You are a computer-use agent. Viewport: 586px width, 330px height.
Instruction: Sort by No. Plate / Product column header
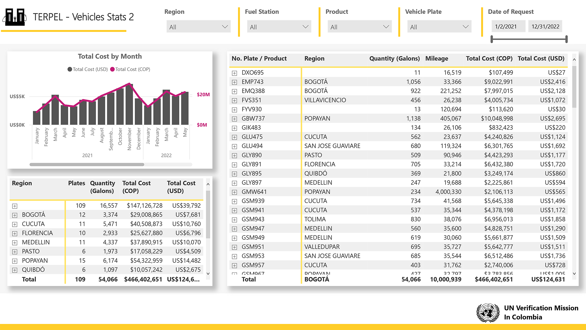pyautogui.click(x=259, y=58)
